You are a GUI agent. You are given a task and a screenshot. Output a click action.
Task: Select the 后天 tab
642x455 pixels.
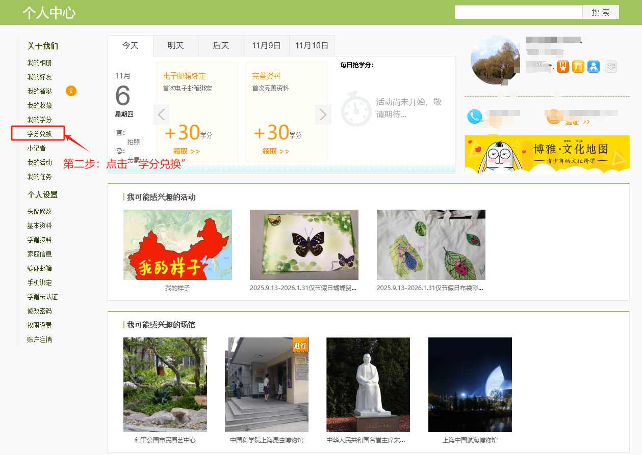(221, 46)
